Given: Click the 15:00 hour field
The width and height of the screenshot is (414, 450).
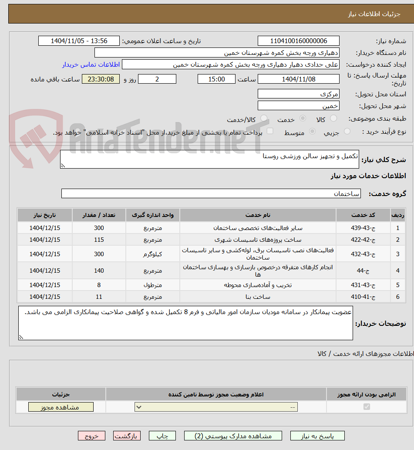Looking at the screenshot, I should coord(216,79).
